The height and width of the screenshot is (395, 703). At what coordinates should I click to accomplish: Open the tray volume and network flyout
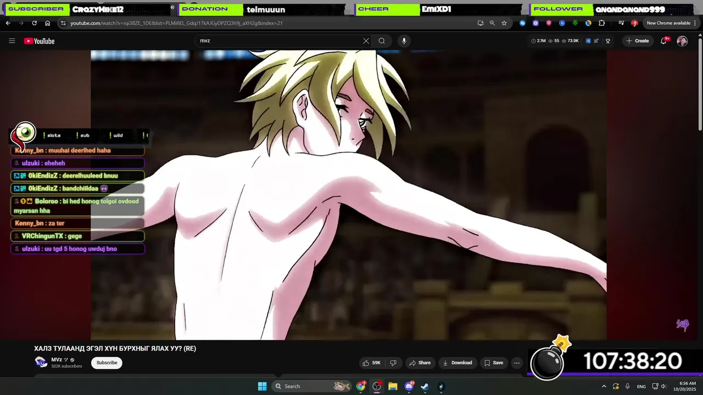[659, 386]
